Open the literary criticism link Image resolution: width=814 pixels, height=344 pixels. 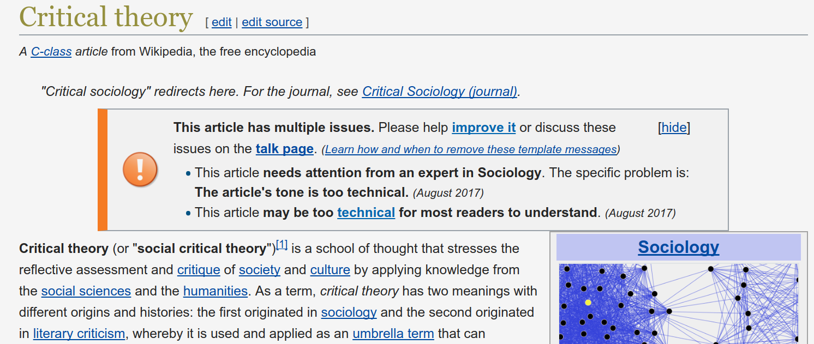tap(79, 333)
